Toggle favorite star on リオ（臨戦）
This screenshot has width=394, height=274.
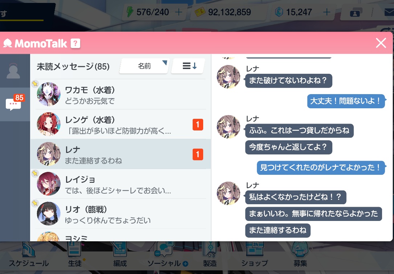tap(35, 203)
